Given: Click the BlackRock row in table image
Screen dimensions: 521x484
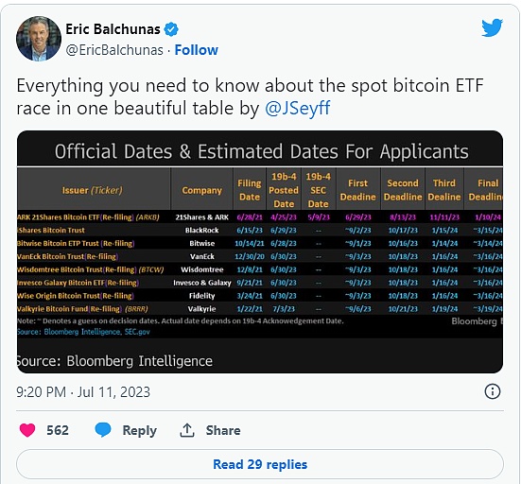Looking at the screenshot, I should coord(260,231).
